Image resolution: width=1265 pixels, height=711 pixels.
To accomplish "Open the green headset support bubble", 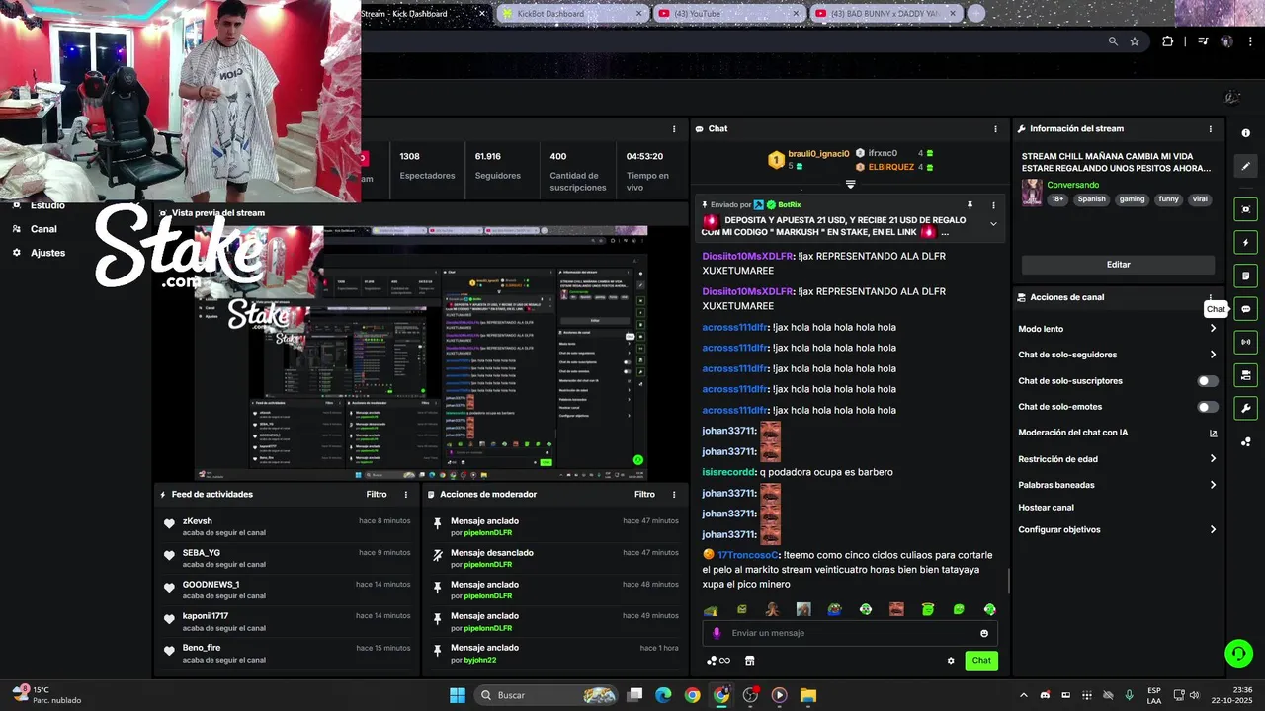I will [x=1238, y=653].
